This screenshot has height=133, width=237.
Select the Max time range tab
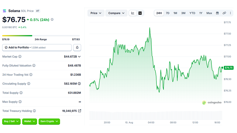[x=209, y=13]
